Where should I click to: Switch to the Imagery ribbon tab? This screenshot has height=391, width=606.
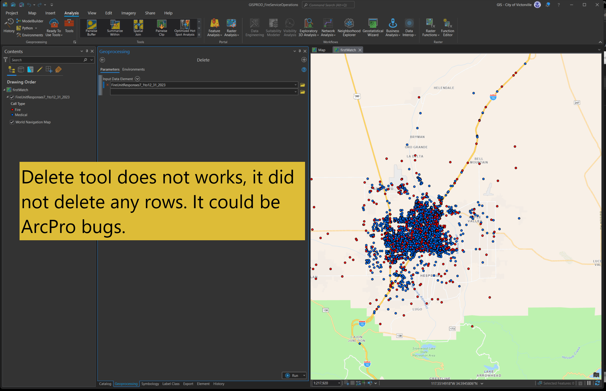coord(129,13)
